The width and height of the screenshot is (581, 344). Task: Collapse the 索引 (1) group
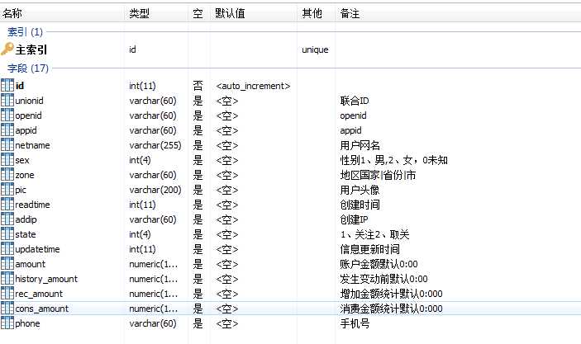click(x=25, y=32)
